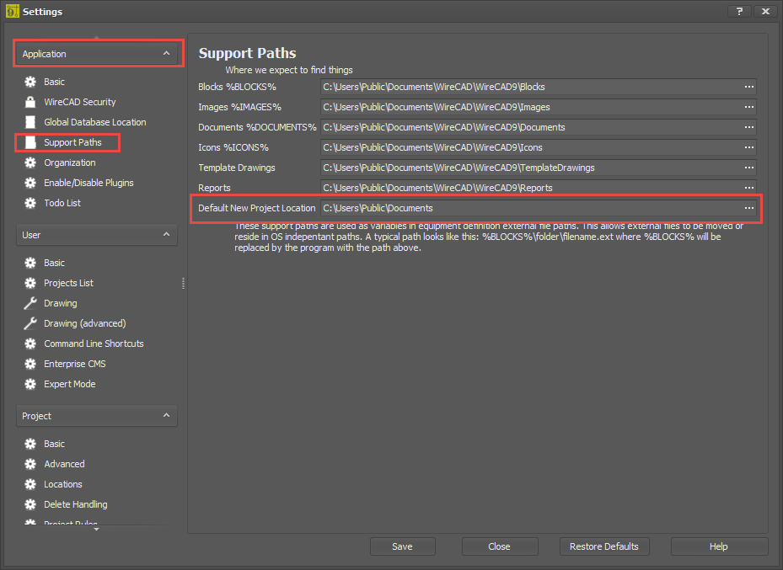Viewport: 783px width, 570px height.
Task: Open the Projects List settings
Action: [x=68, y=283]
